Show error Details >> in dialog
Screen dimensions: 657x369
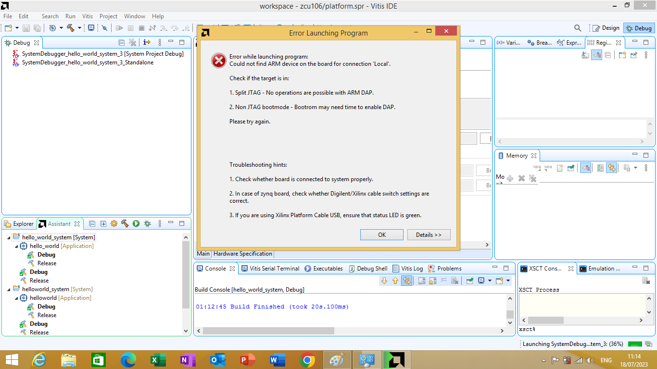tap(429, 234)
